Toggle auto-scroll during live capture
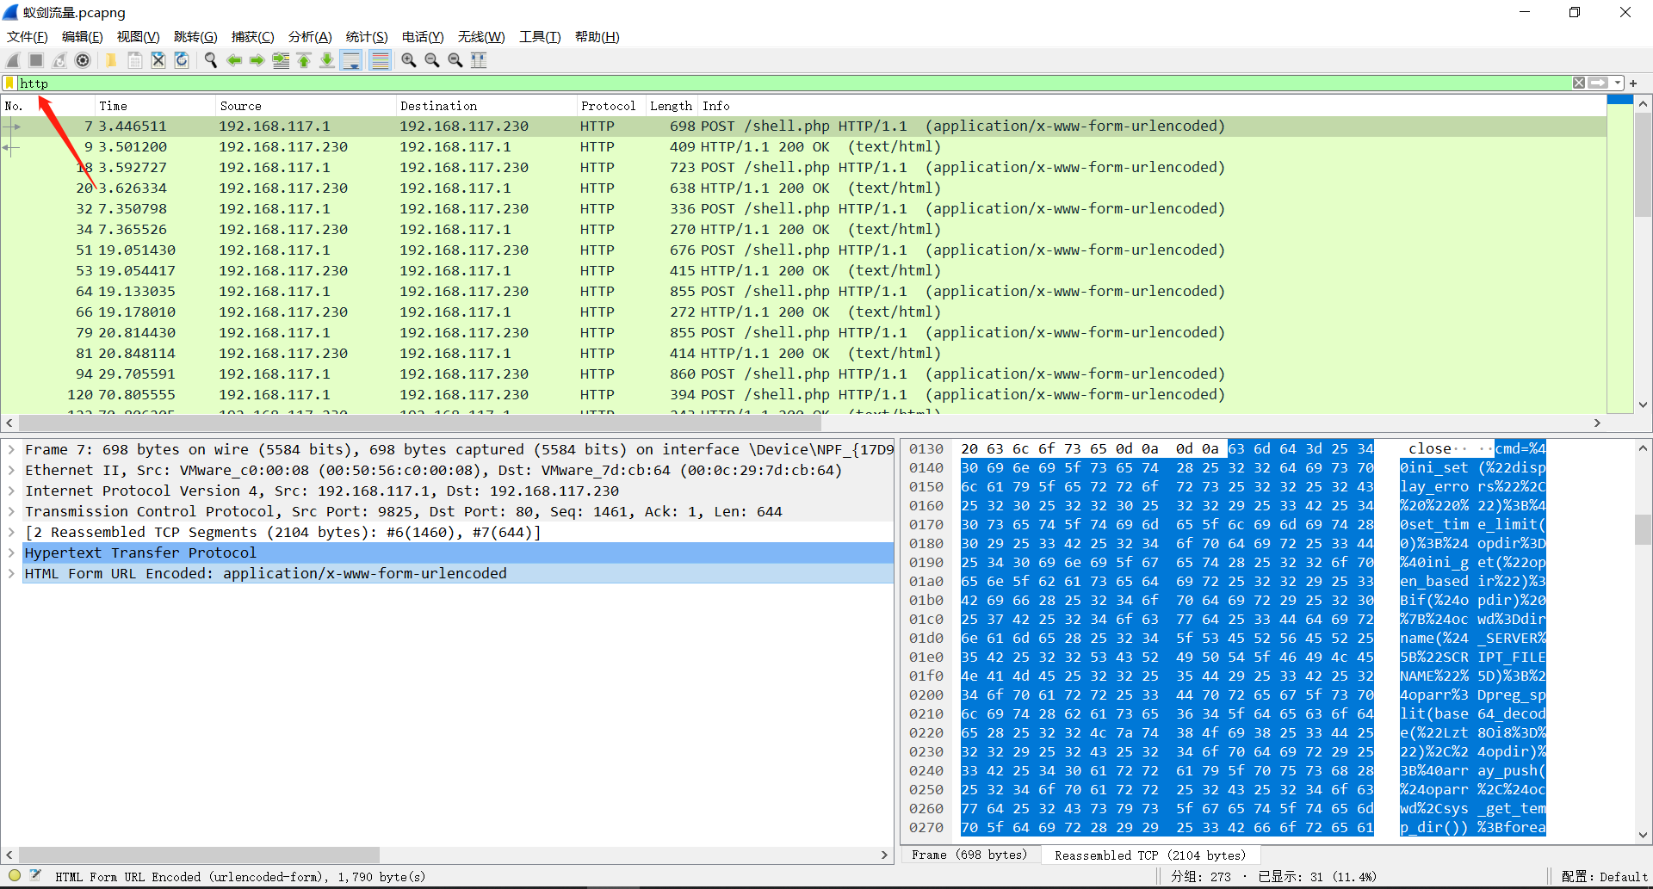The width and height of the screenshot is (1653, 889). point(351,60)
